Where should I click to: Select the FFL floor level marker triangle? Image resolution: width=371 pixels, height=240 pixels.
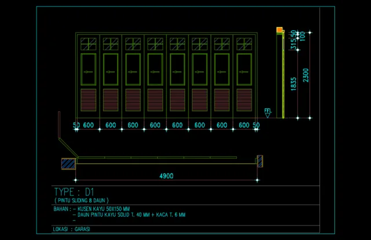point(267,115)
